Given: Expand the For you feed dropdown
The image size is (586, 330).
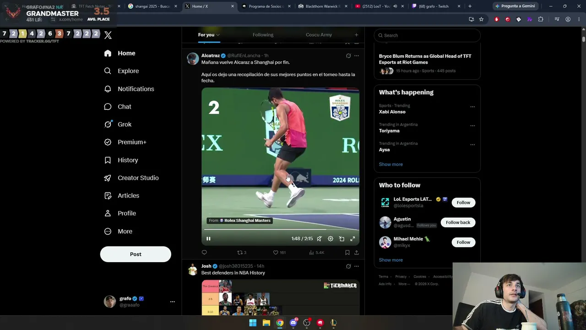Looking at the screenshot, I should pyautogui.click(x=218, y=35).
